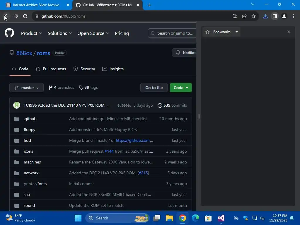Open the roms repository link
The height and width of the screenshot is (225, 300).
coord(43,53)
